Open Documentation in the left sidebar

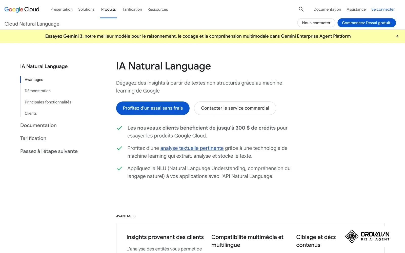[x=38, y=125]
